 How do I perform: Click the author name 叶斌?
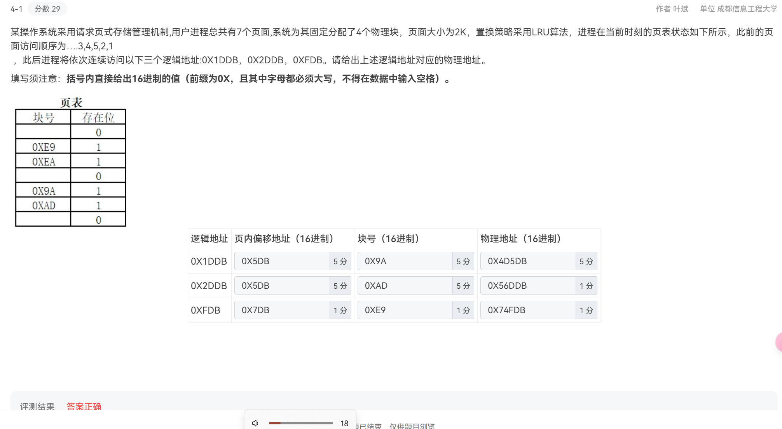(681, 9)
